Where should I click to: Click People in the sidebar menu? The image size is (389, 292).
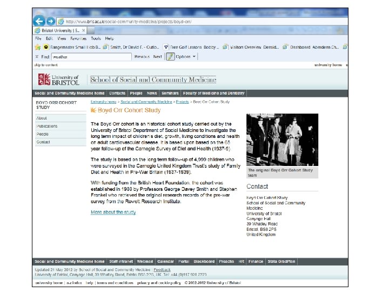[61, 134]
